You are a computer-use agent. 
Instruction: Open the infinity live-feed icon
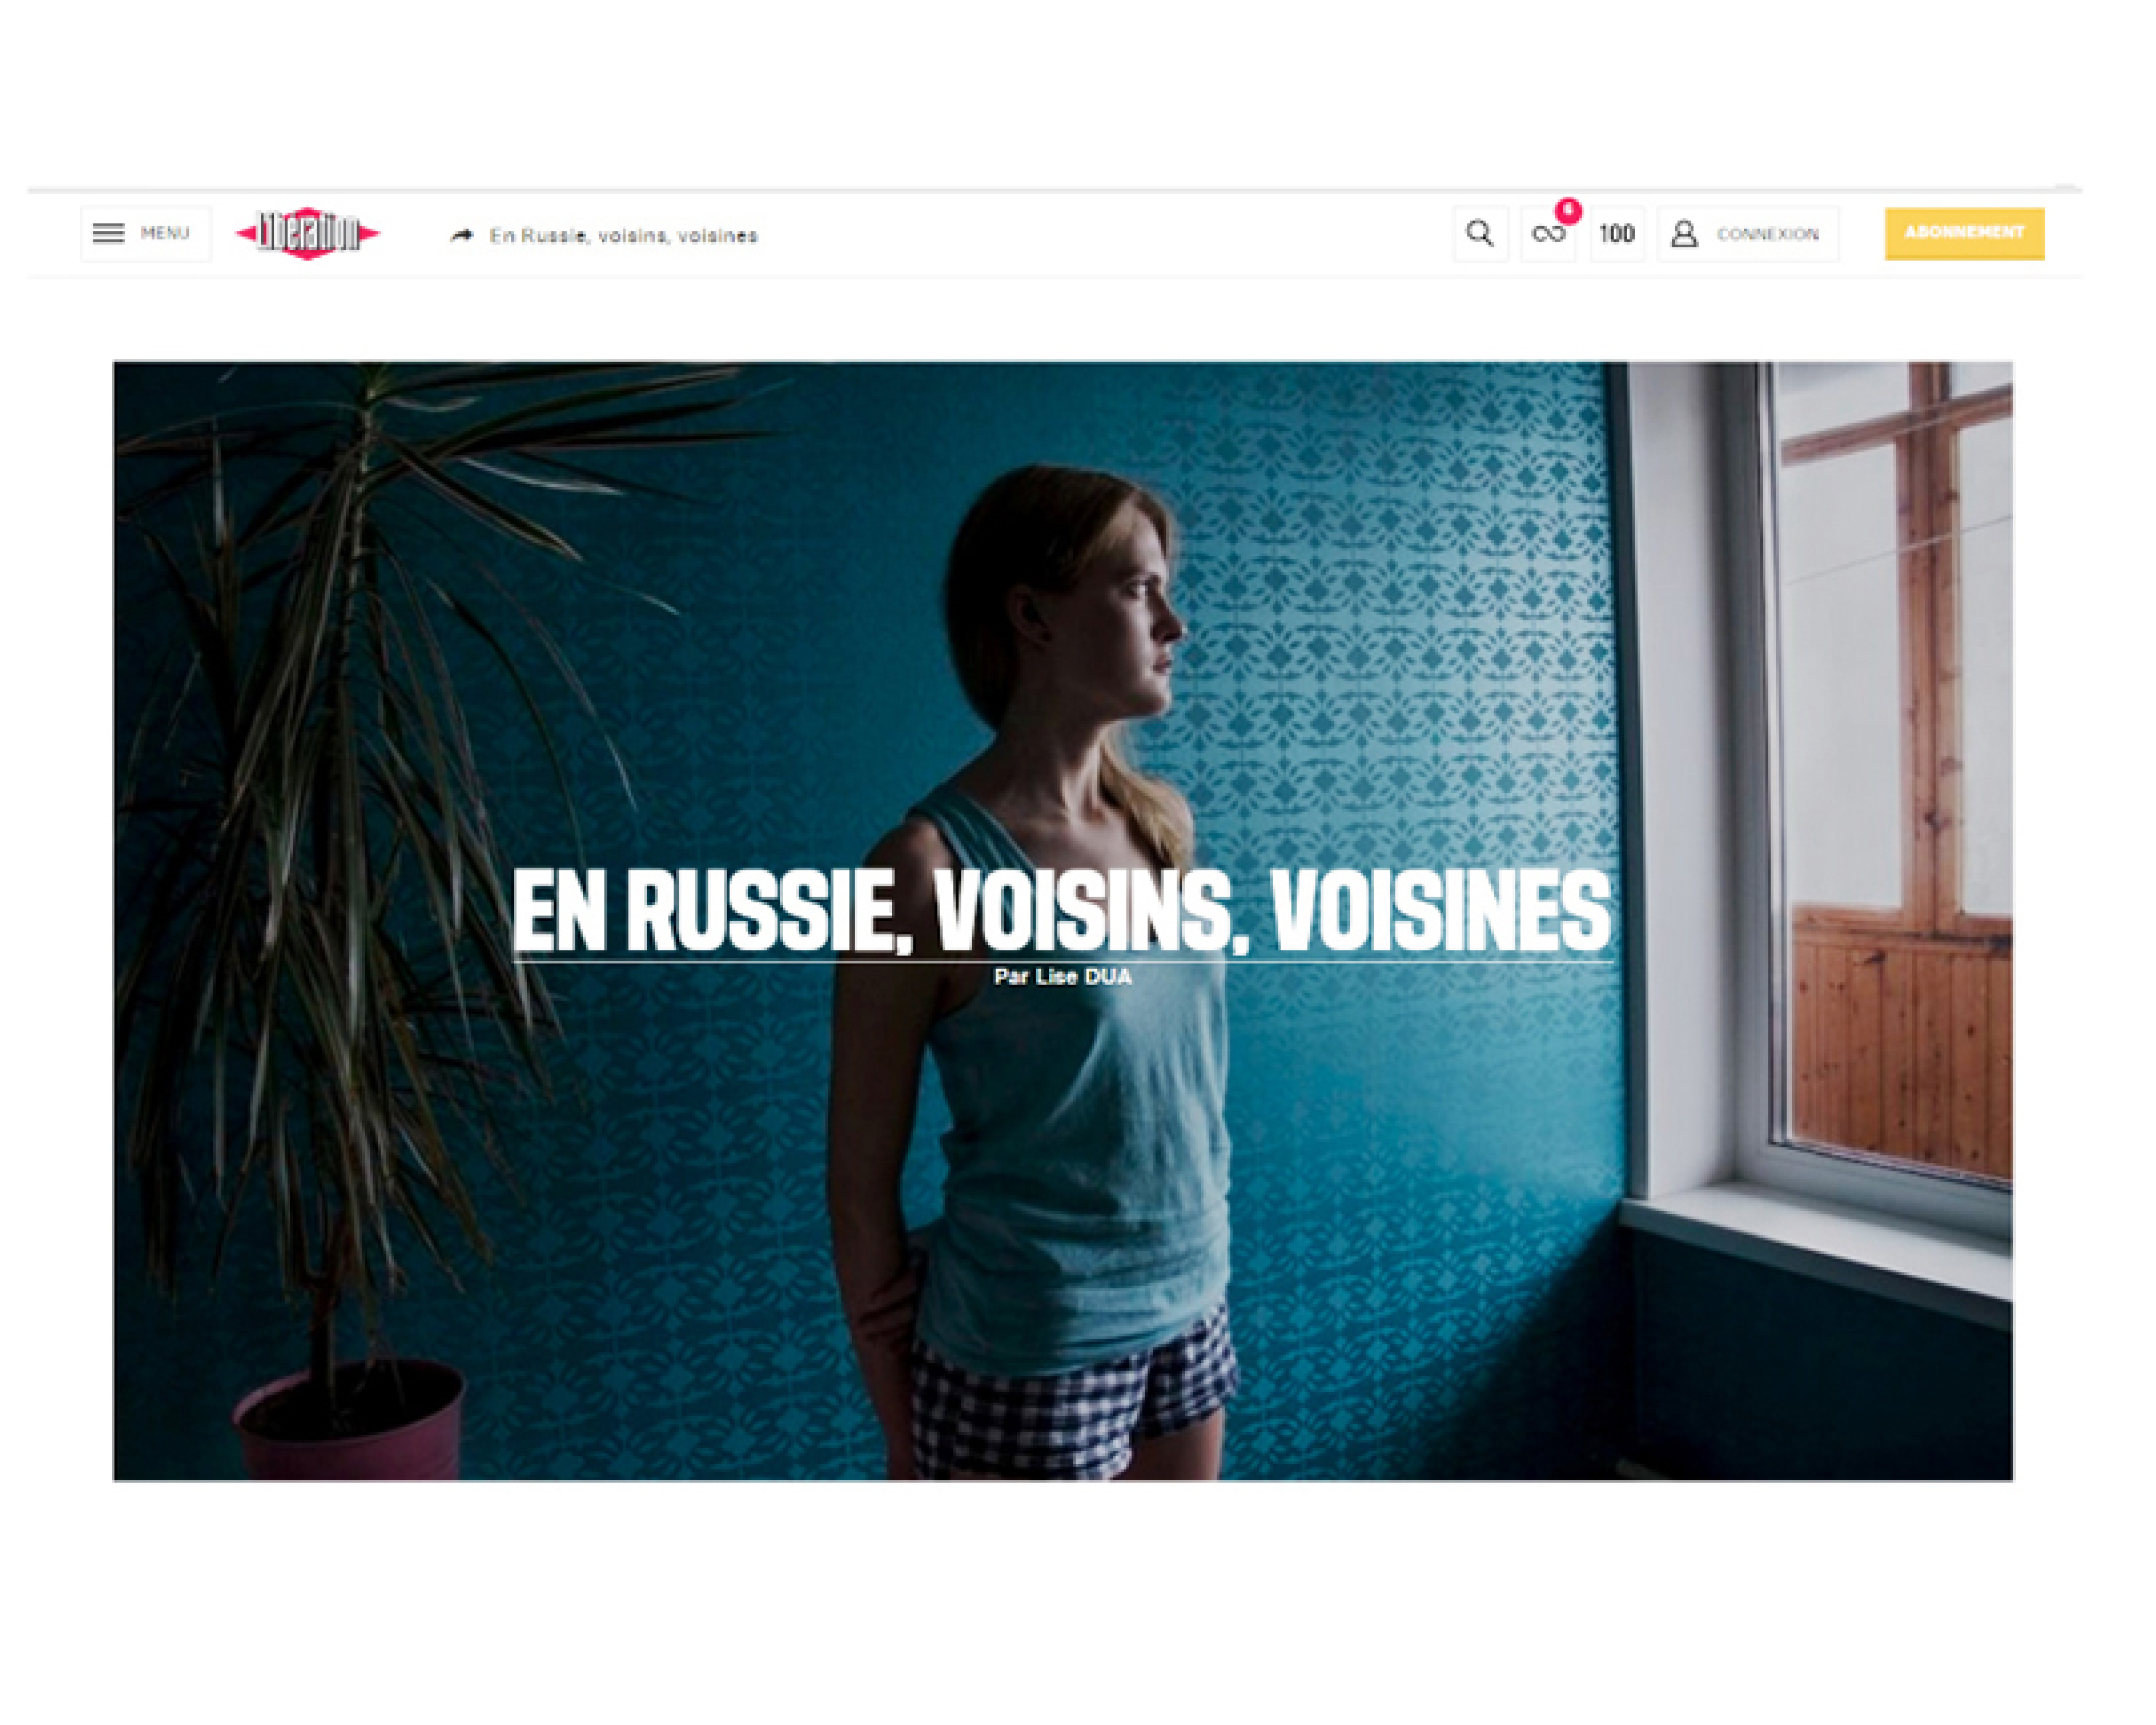pyautogui.click(x=1548, y=235)
